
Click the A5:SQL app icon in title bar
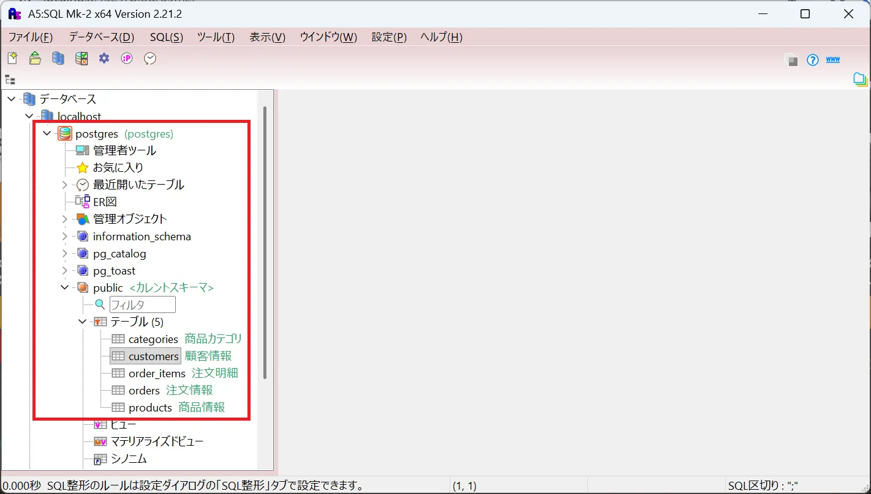tap(14, 13)
